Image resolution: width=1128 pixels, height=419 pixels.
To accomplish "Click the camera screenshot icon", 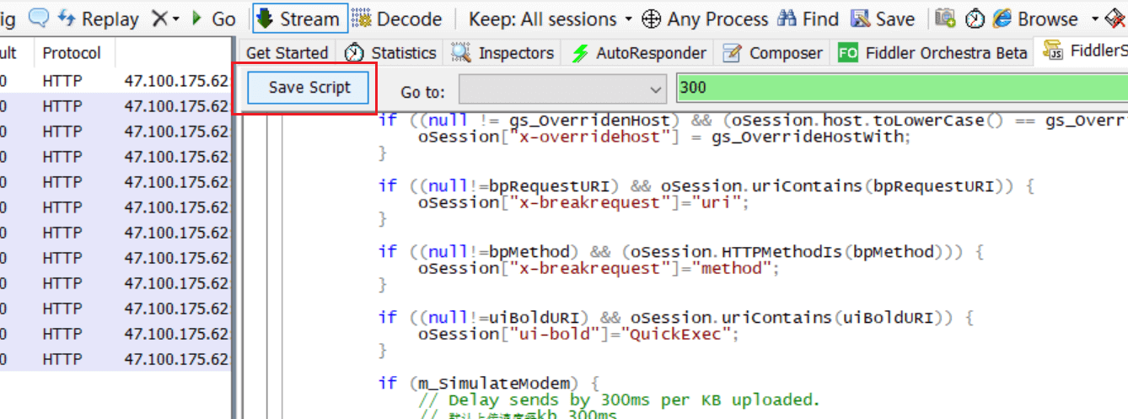I will click(x=946, y=19).
